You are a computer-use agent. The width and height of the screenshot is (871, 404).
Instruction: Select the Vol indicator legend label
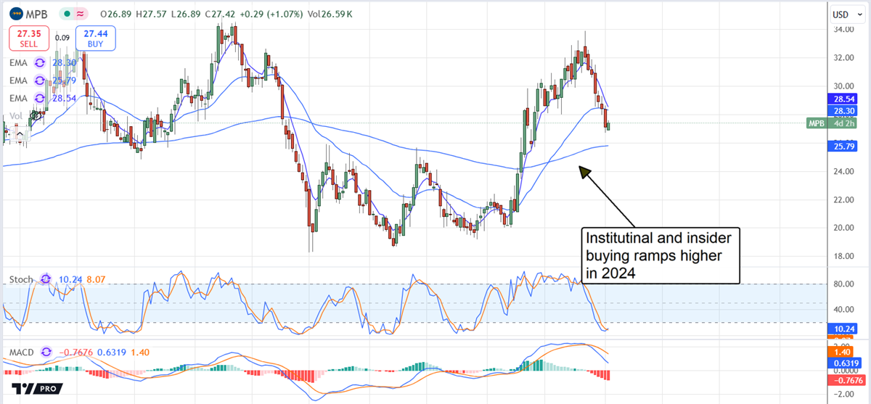(x=15, y=116)
